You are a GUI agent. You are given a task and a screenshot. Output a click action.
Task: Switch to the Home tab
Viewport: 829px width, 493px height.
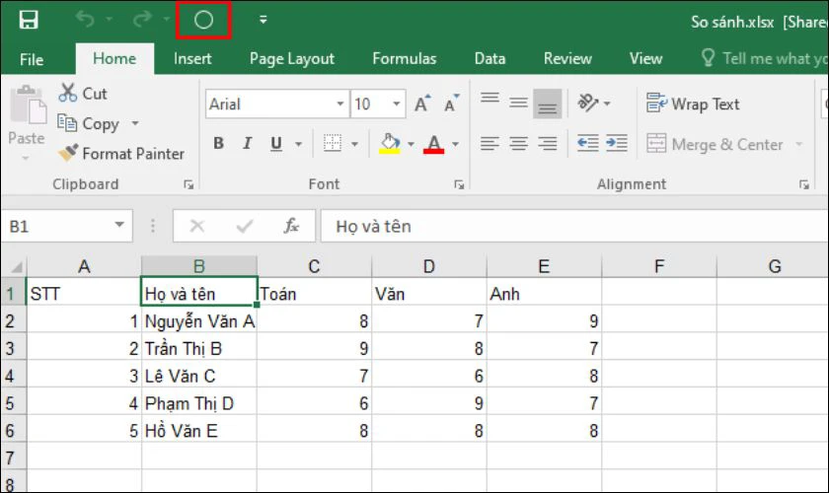point(114,58)
